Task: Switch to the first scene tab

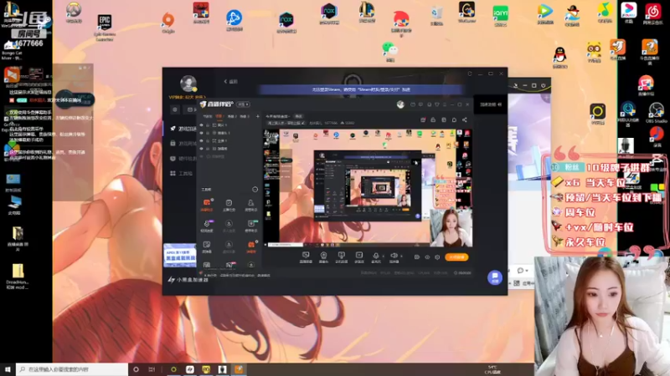Action: [207, 116]
